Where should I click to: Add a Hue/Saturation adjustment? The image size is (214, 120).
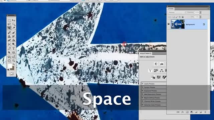[x=156, y=70]
